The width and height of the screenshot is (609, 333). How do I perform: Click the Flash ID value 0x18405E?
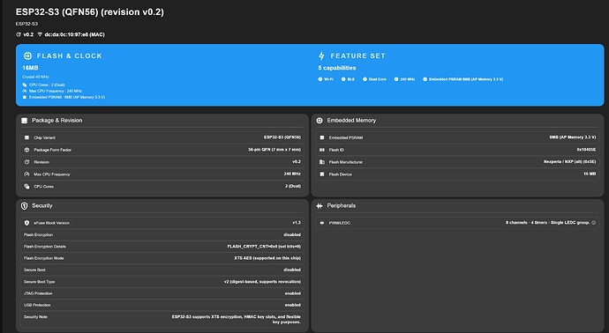click(x=586, y=150)
